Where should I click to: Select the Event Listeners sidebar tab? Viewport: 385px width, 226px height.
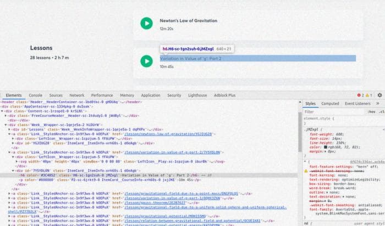(x=358, y=104)
